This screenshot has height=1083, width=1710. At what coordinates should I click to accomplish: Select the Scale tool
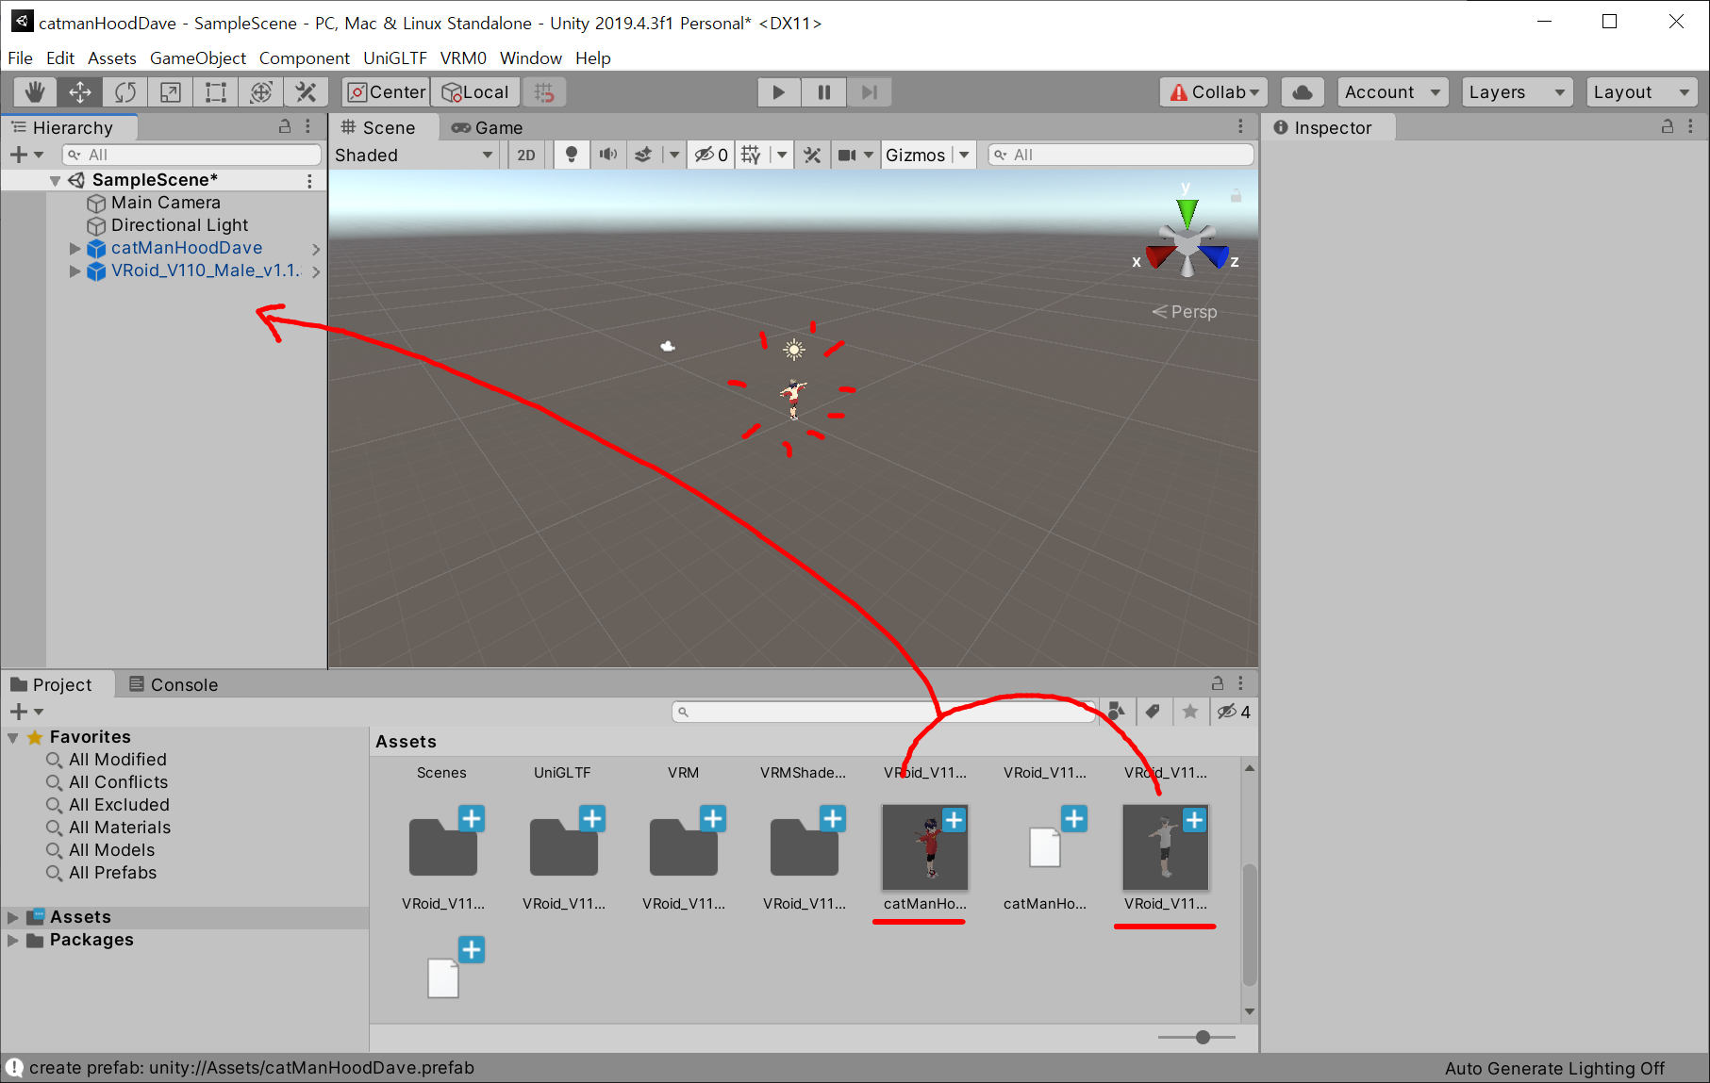171,91
